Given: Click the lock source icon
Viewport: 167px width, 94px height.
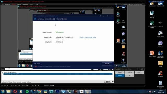Looking at the screenshot, I should coord(105,82).
